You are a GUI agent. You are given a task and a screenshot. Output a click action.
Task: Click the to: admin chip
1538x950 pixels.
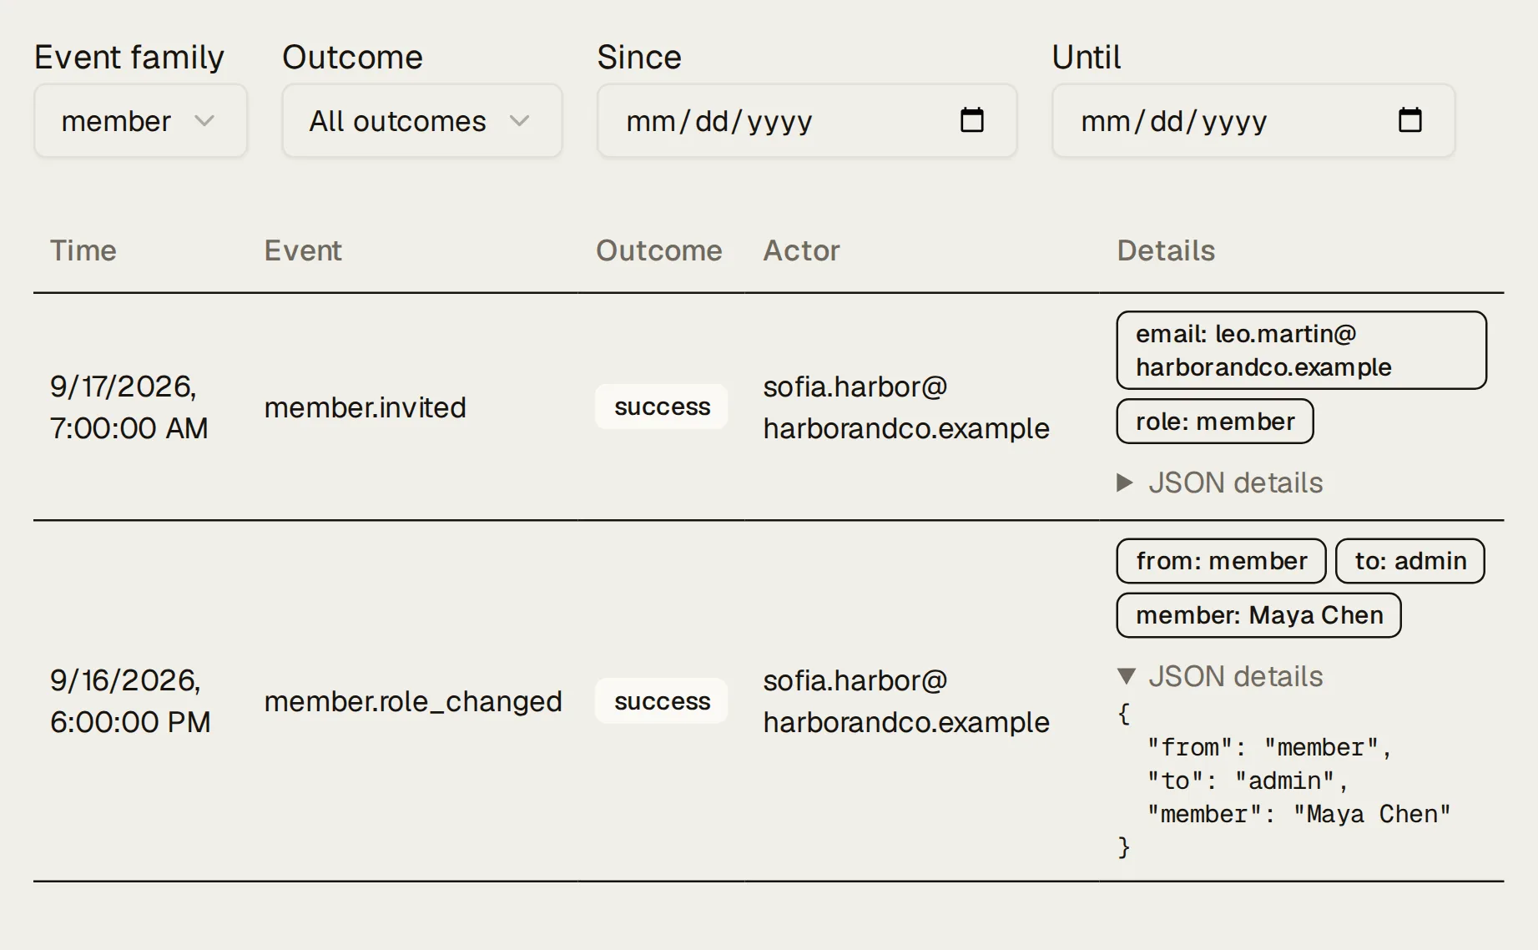pos(1409,561)
